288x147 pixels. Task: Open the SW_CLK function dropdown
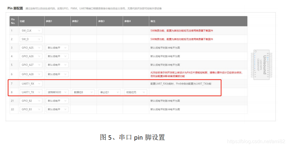coord(31,31)
